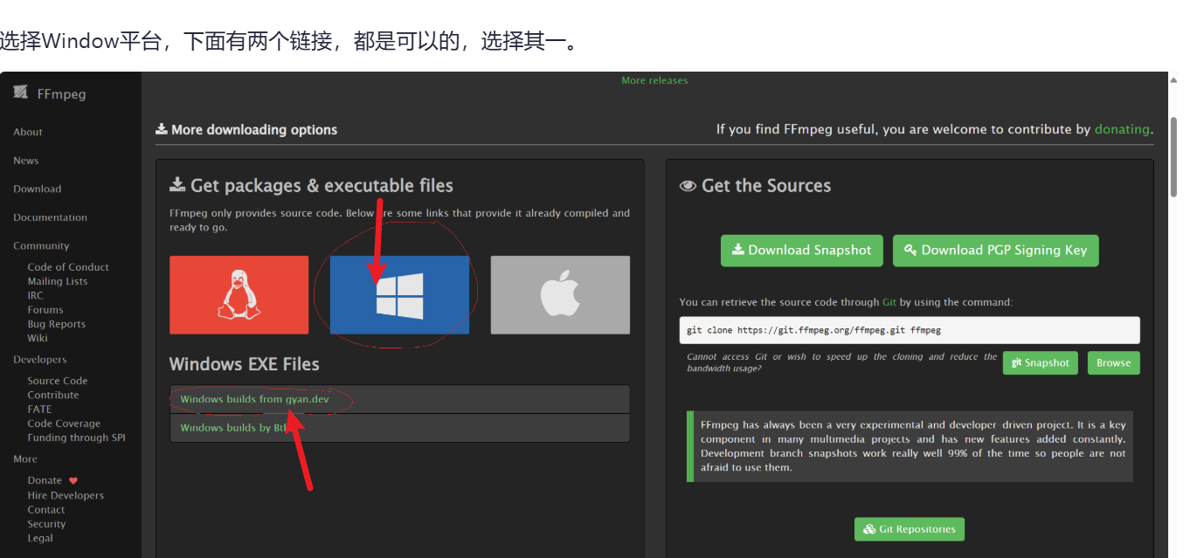Open the More sidebar section
The width and height of the screenshot is (1190, 558).
tap(25, 459)
